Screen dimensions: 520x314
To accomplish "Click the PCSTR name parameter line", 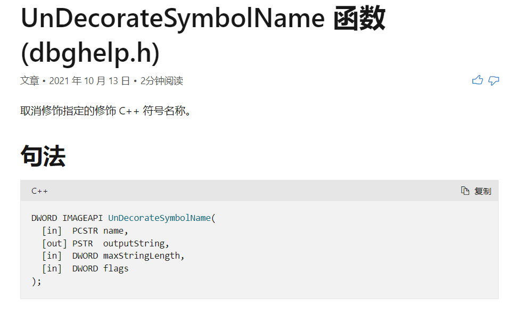I will click(x=101, y=231).
